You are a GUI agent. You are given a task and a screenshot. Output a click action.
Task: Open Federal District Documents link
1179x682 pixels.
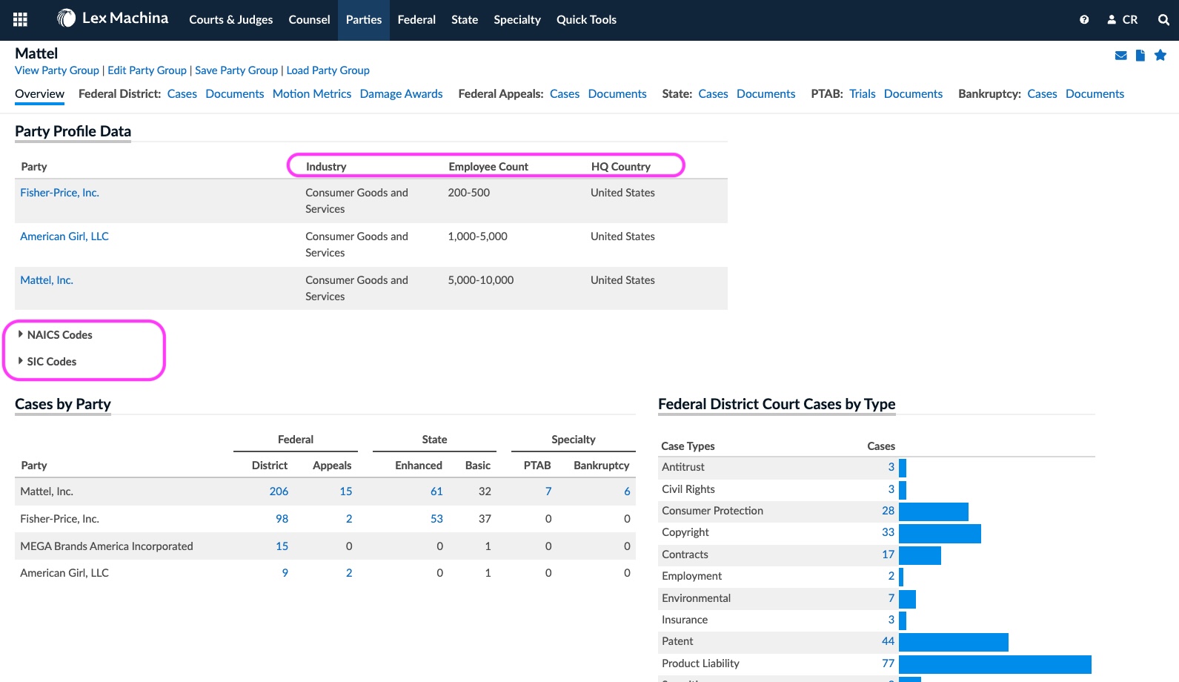pyautogui.click(x=235, y=93)
